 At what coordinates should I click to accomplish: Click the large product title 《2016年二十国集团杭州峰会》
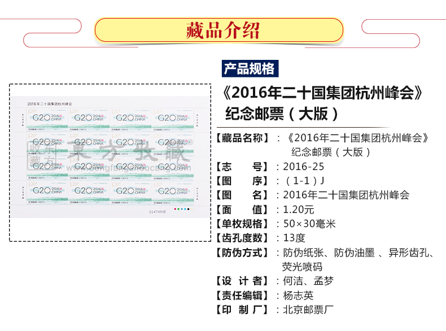tap(323, 93)
